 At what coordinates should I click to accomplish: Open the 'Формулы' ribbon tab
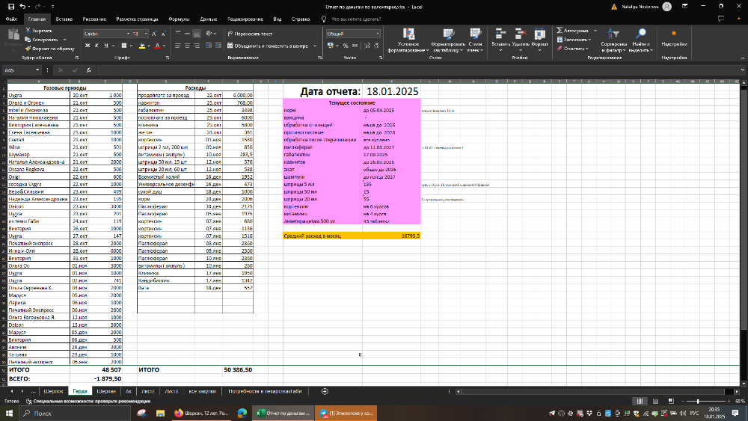coord(179,19)
